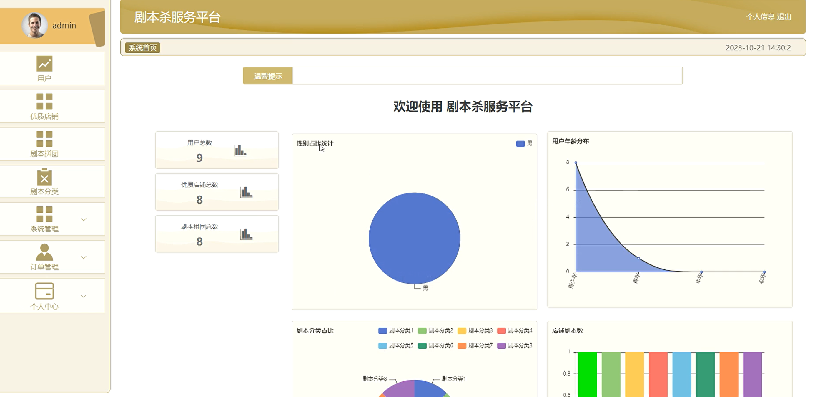Click the bright green first bar in 店铺剧本数

click(587, 374)
